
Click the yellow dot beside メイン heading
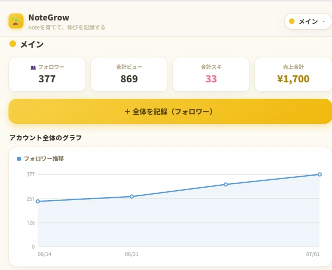12,44
